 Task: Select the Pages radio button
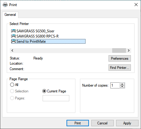[x=12, y=98]
